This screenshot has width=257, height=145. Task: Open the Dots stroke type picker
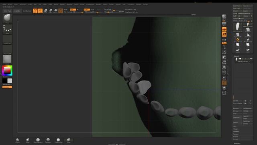pyautogui.click(x=7, y=29)
